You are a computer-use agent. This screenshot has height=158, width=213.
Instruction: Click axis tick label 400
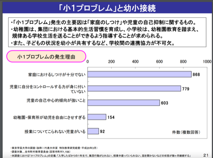pos(135,62)
